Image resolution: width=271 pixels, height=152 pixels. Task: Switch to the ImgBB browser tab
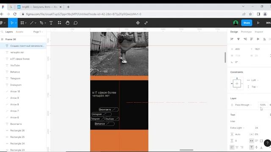tap(39, 7)
